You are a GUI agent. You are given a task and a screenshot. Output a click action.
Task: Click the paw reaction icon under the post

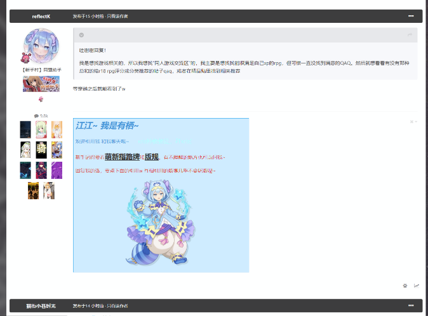(405, 286)
